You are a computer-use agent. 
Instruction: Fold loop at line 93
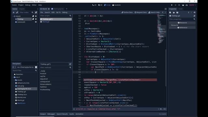[82, 95]
